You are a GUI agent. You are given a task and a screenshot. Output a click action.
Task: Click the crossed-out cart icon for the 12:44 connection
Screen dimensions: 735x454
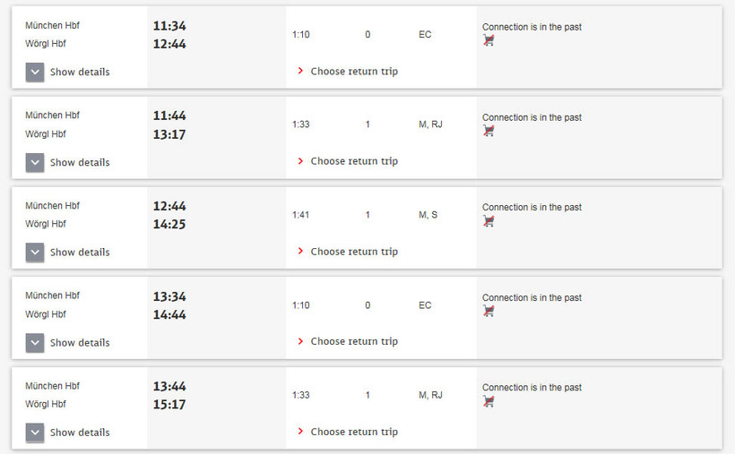coord(489,220)
